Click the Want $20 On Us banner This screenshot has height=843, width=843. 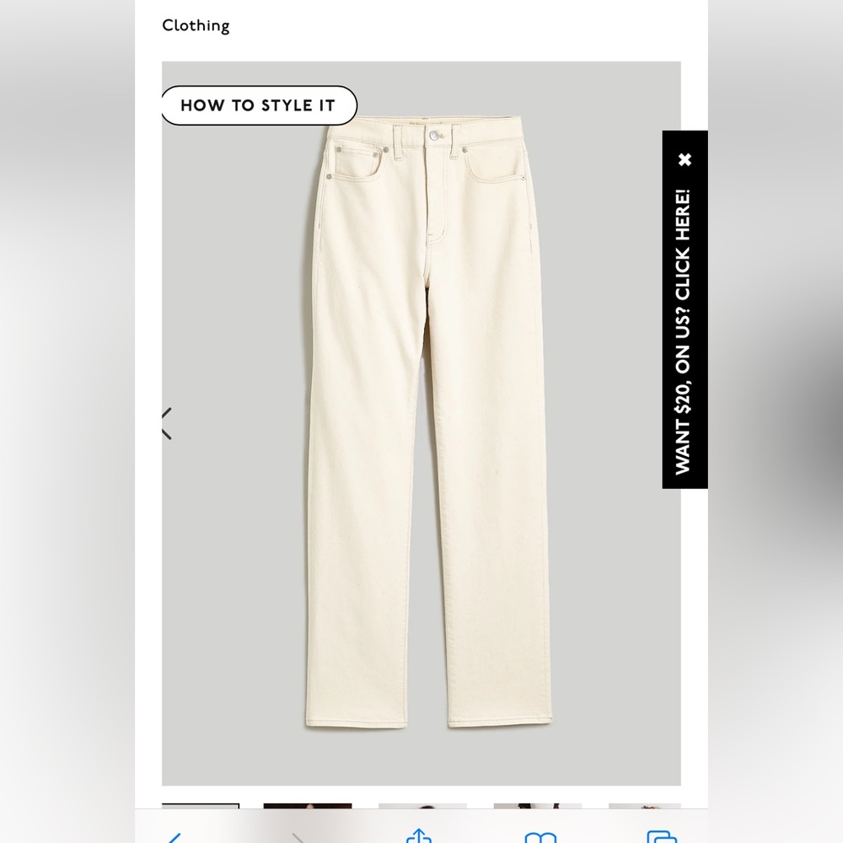coord(683,331)
